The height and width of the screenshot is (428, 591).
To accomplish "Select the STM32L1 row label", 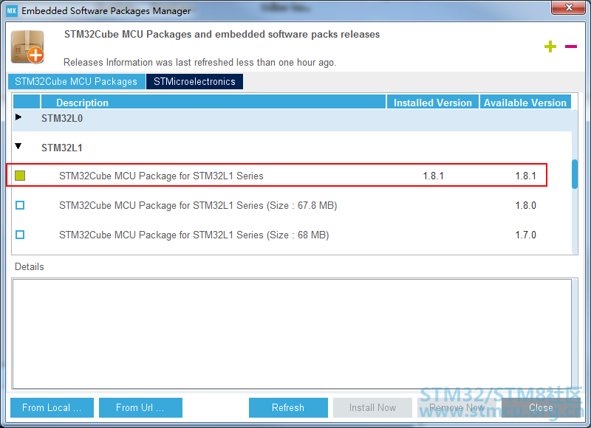I will (62, 148).
